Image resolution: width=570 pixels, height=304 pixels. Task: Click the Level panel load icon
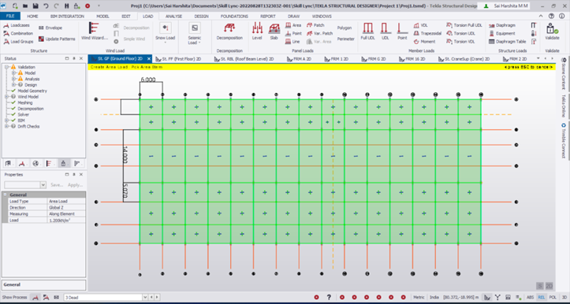(x=257, y=32)
